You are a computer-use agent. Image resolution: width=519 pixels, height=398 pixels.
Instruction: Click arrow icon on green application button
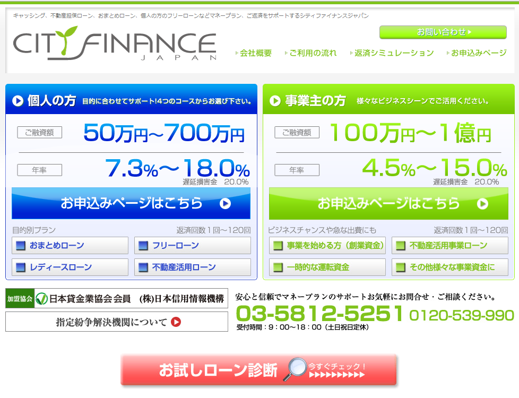pos(482,204)
